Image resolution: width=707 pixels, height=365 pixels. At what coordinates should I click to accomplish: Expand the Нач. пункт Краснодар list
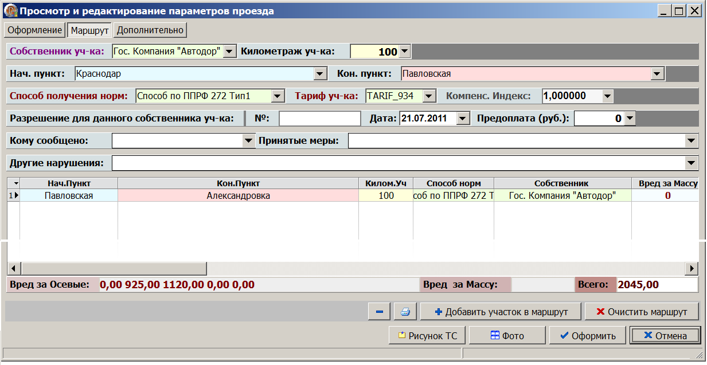tap(320, 74)
